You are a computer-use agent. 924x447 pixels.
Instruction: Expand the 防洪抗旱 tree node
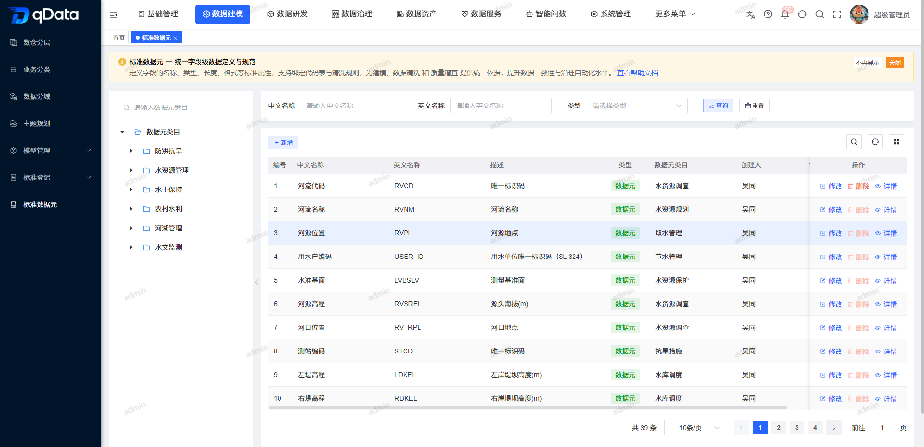(x=131, y=151)
